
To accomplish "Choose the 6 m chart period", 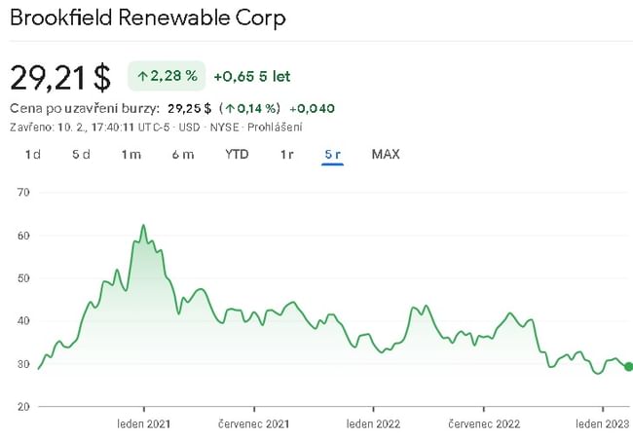I will click(183, 154).
